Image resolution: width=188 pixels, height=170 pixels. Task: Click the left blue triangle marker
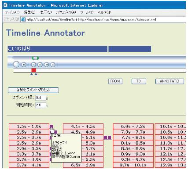(32, 74)
